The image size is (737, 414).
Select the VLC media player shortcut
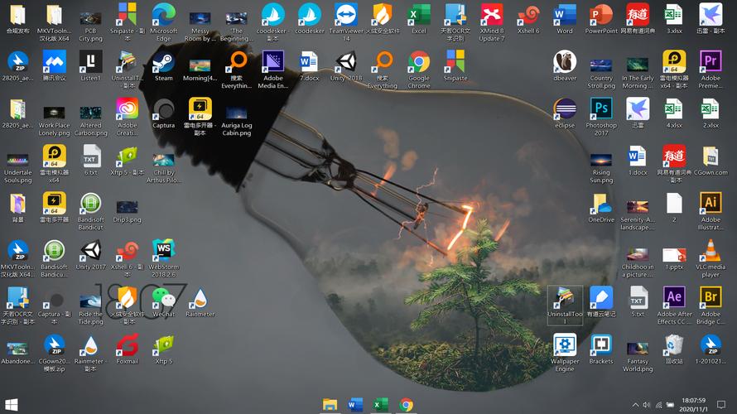pos(710,252)
